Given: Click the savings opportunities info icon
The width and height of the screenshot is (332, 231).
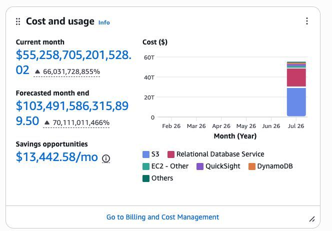Looking at the screenshot, I should (106, 158).
